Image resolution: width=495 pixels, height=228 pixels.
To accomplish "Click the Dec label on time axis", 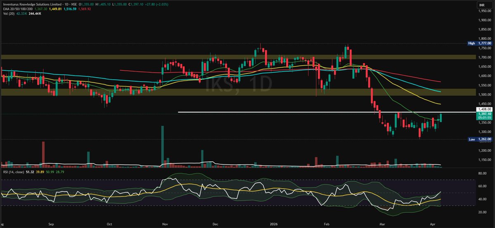I will [216, 223].
